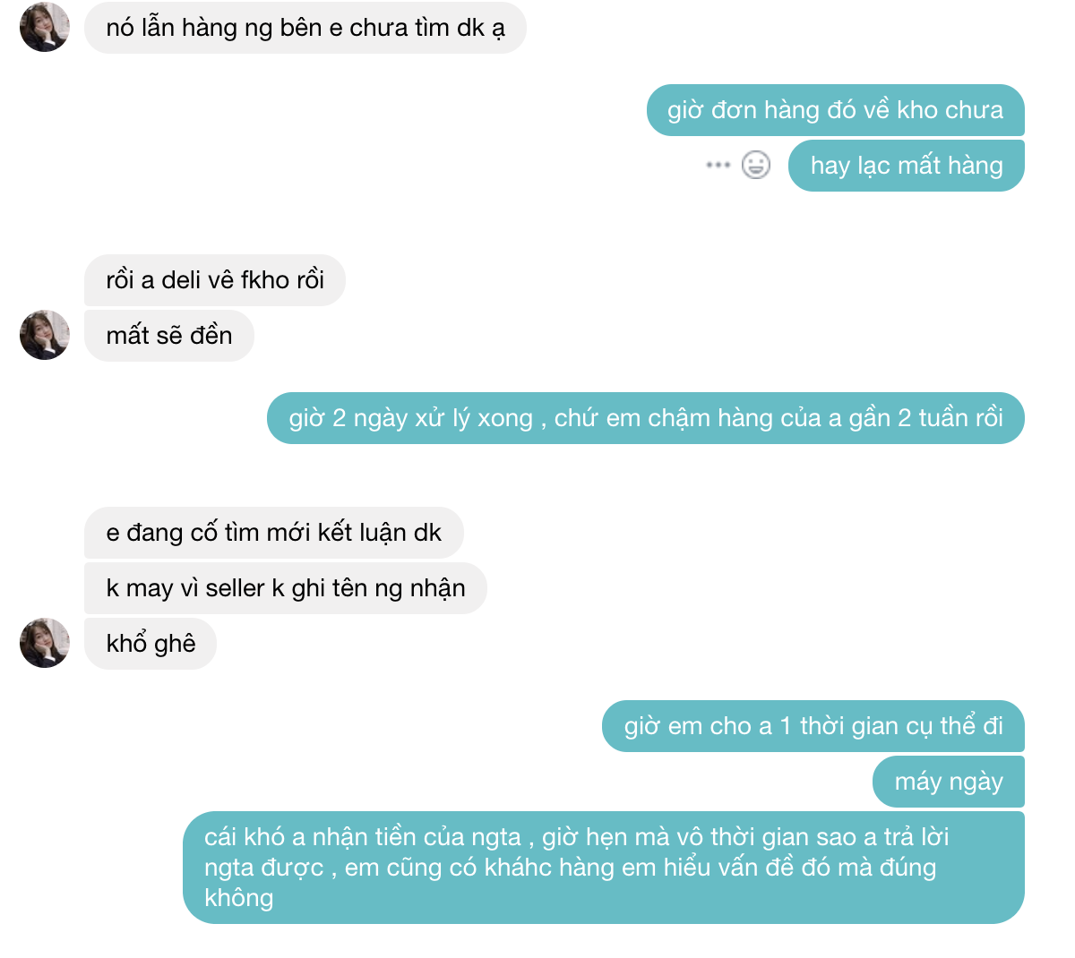
Task: Click the avatar beside 'nó lẫn hàng' message
Action: (45, 27)
